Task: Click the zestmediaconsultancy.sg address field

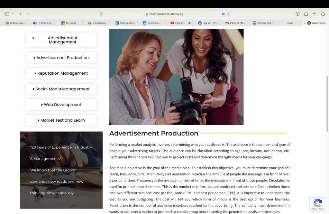Action: (x=164, y=14)
